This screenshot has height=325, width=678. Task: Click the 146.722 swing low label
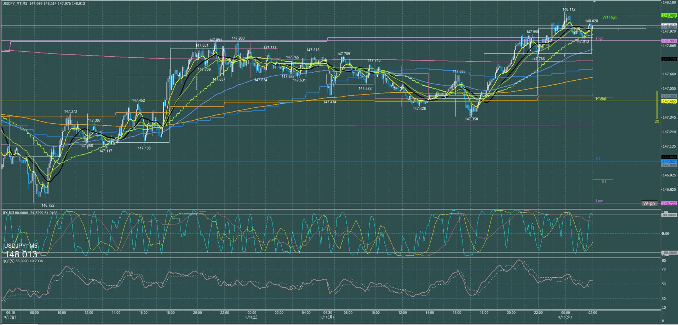point(48,205)
